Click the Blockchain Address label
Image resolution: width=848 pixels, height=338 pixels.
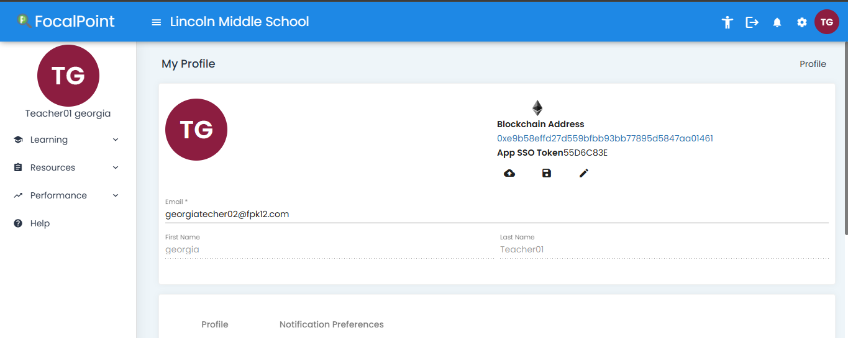tap(540, 124)
